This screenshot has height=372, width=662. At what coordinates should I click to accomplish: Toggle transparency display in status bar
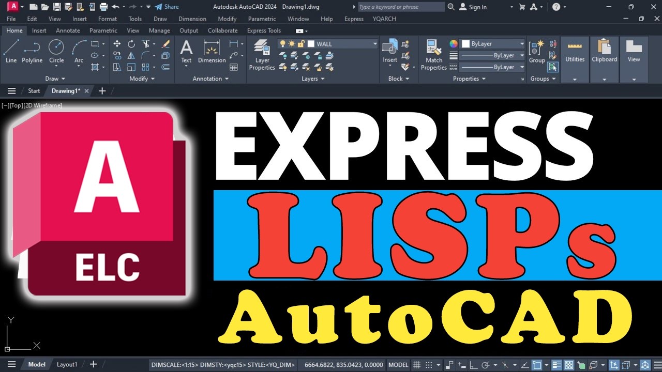click(568, 364)
